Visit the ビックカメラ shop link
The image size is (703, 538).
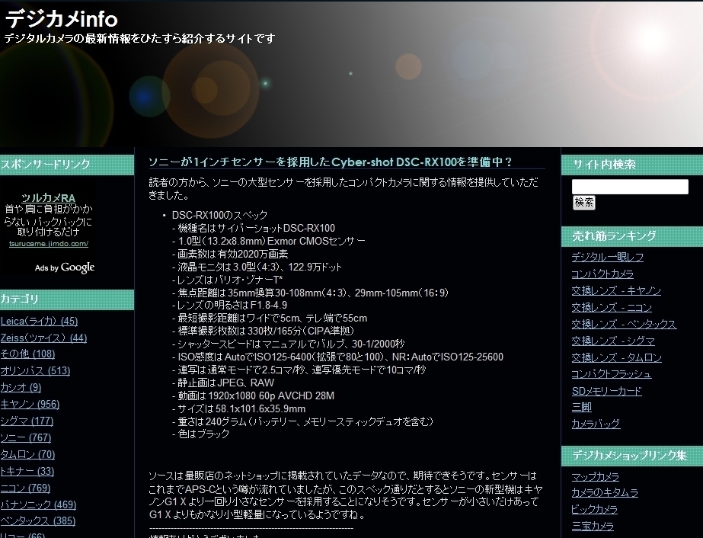tap(595, 509)
